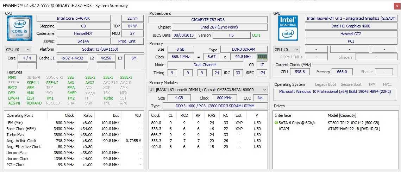Click the ECC value No
Screen dimensions: 401x172
(260, 98)
